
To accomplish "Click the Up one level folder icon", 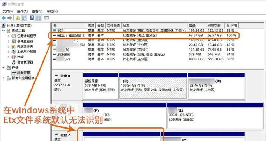I will [18, 18].
